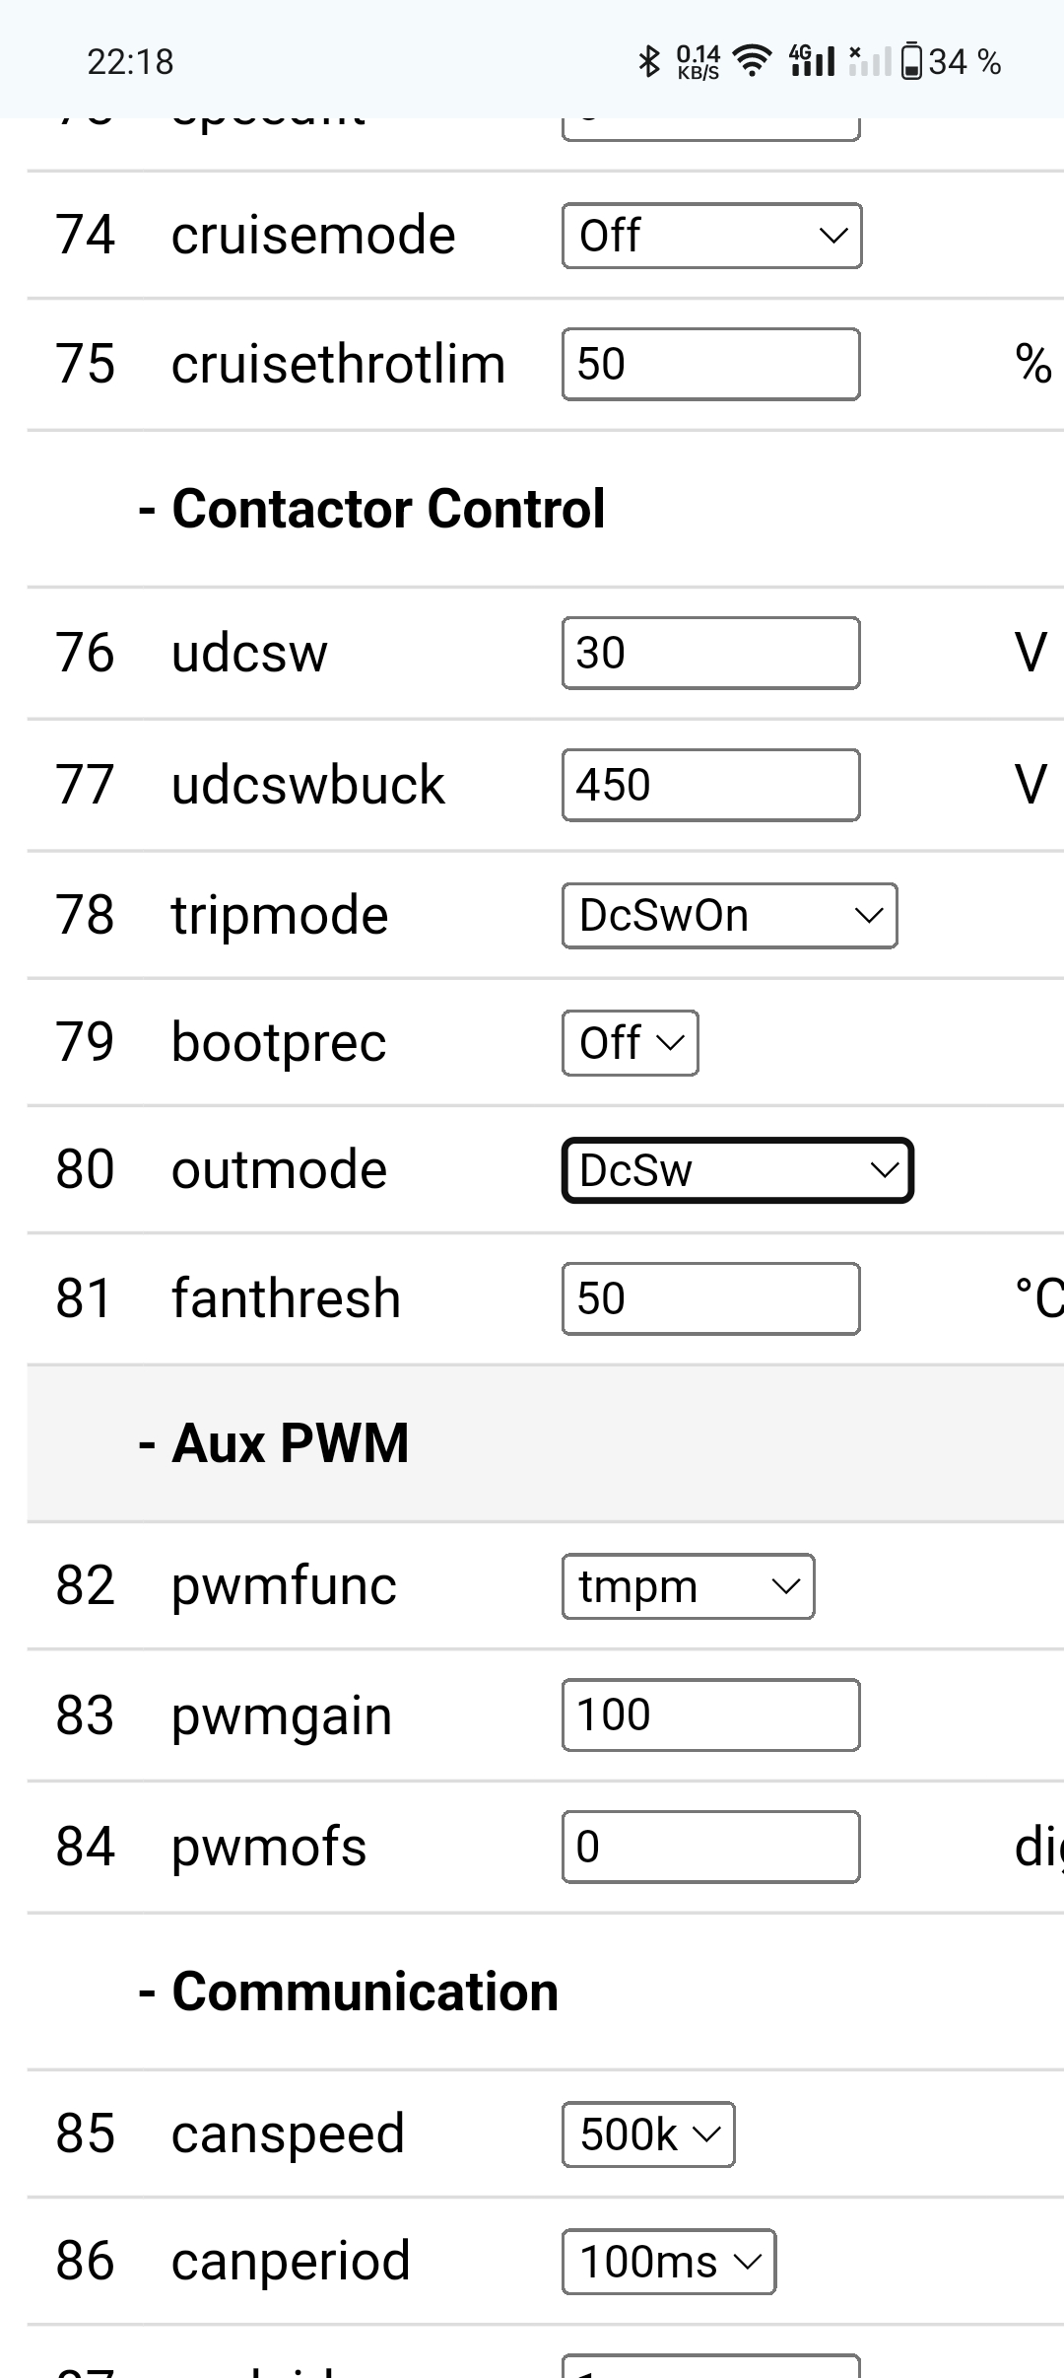The width and height of the screenshot is (1064, 2378).
Task: Edit the fanthresh temperature field
Action: [x=710, y=1298]
